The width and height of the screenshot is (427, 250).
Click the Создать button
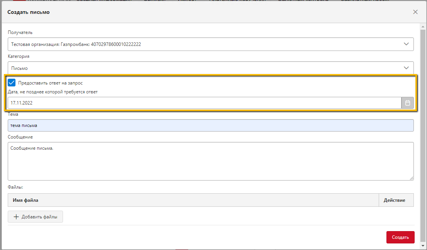tap(400, 237)
